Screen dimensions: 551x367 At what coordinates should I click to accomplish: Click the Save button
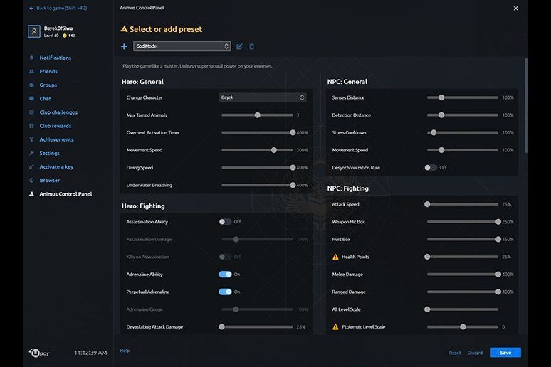(505, 353)
